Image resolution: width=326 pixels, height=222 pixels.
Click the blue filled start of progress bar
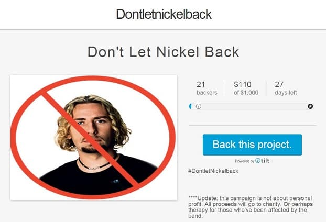[x=190, y=106]
